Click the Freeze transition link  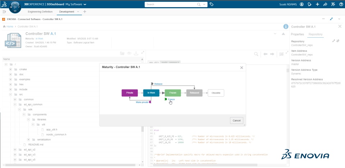click(x=171, y=99)
